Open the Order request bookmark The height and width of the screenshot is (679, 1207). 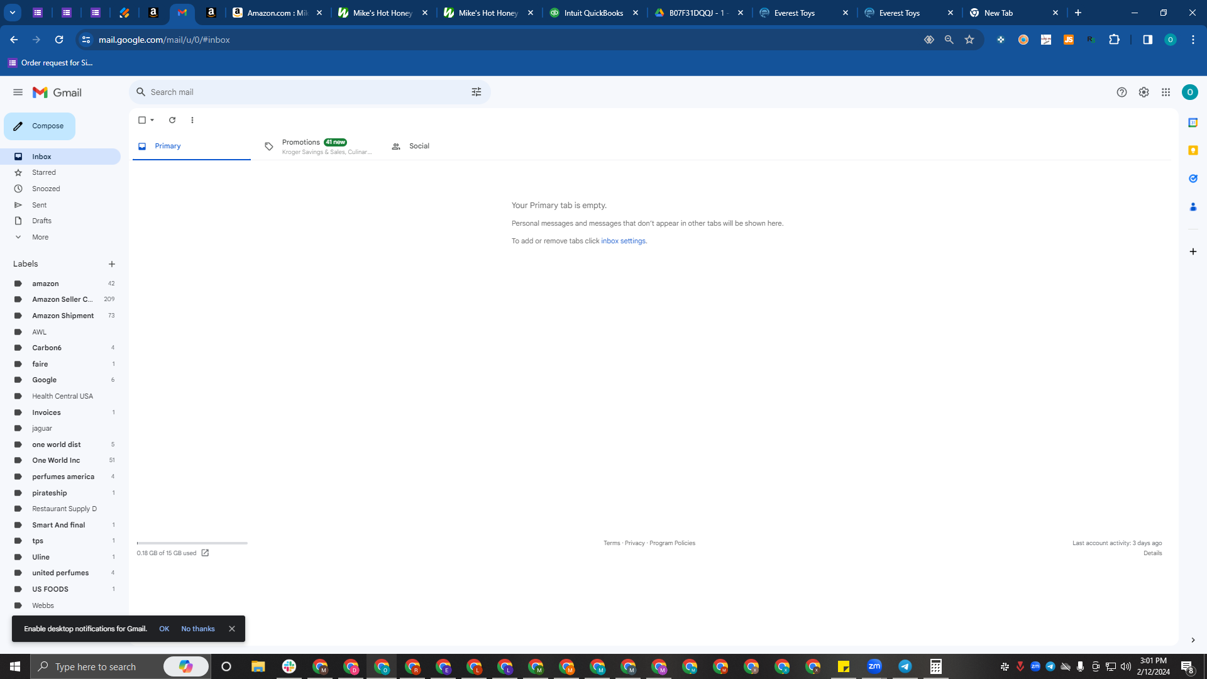click(50, 63)
